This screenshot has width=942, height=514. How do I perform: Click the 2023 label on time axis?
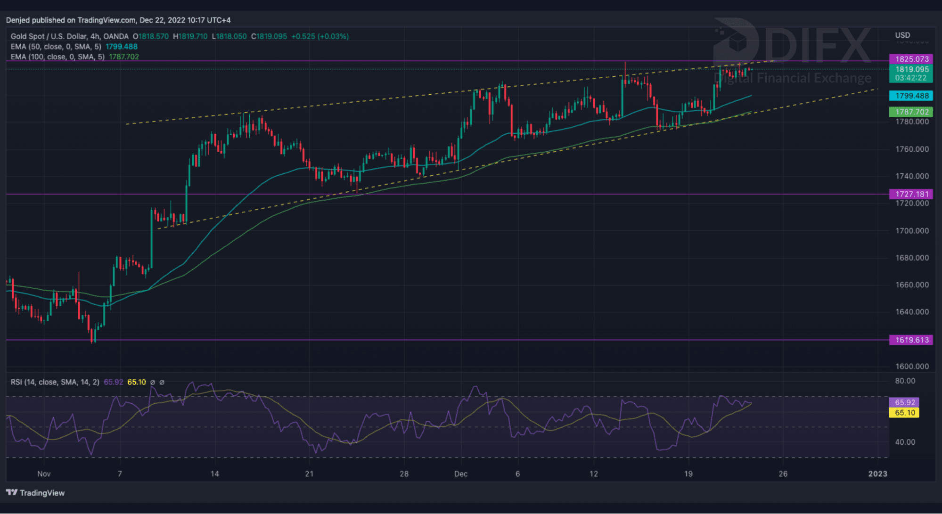pyautogui.click(x=877, y=473)
